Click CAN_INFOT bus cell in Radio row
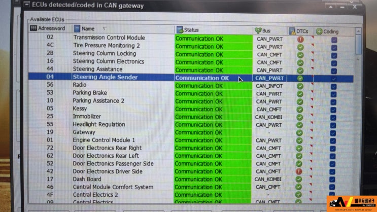377x212 pixels. [269, 86]
